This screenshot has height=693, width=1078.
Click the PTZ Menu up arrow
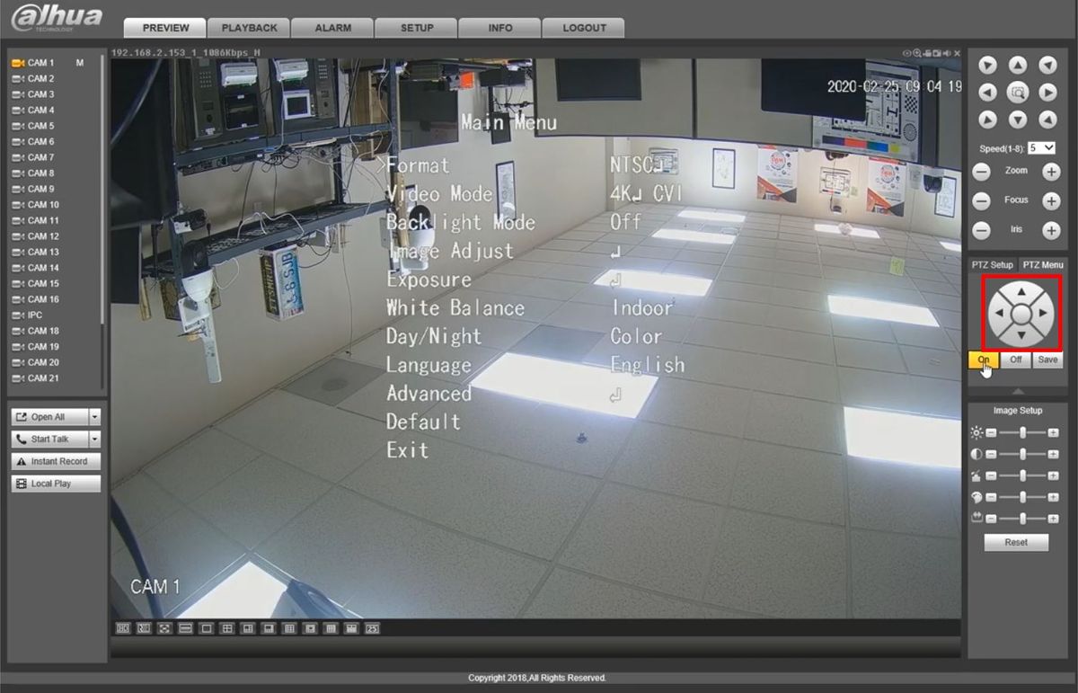click(x=1021, y=293)
